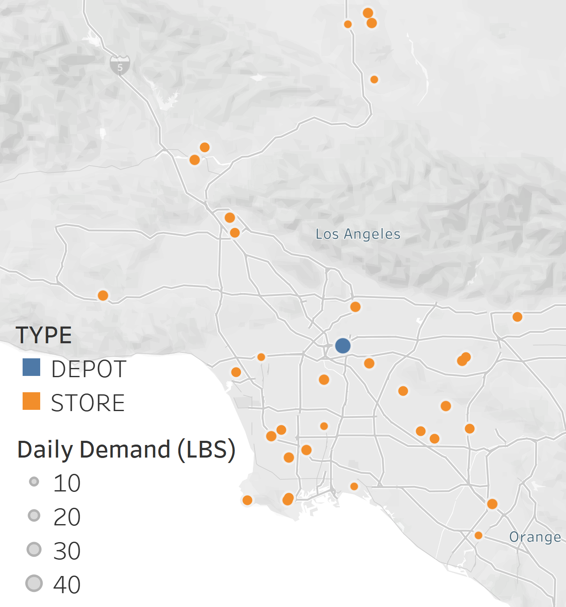Select the store marker directly north of the depot

point(355,307)
